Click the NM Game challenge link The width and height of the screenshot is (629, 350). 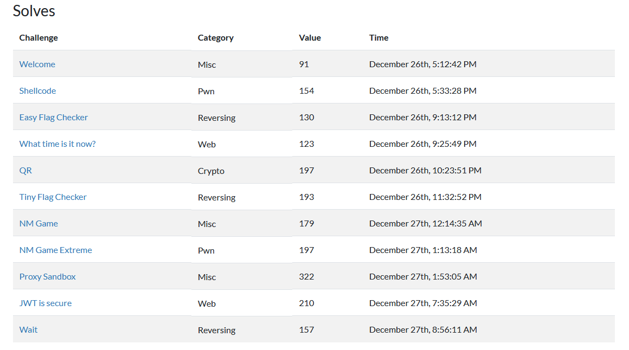coord(38,223)
